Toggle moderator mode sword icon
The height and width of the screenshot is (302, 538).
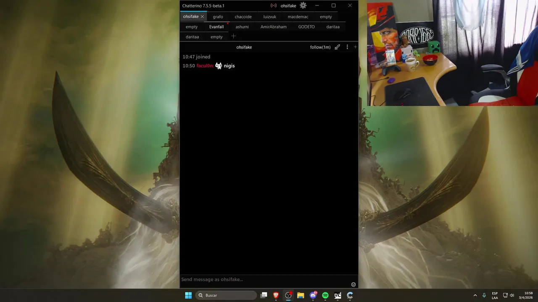(337, 47)
